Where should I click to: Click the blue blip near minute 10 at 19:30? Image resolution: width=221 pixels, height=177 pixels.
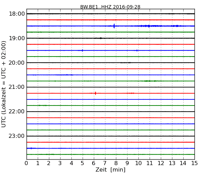click(x=137, y=50)
